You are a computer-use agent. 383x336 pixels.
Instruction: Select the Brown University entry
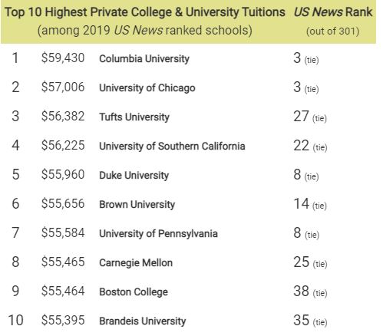coord(137,205)
